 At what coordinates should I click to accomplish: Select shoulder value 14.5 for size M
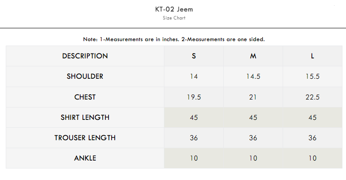pyautogui.click(x=253, y=77)
